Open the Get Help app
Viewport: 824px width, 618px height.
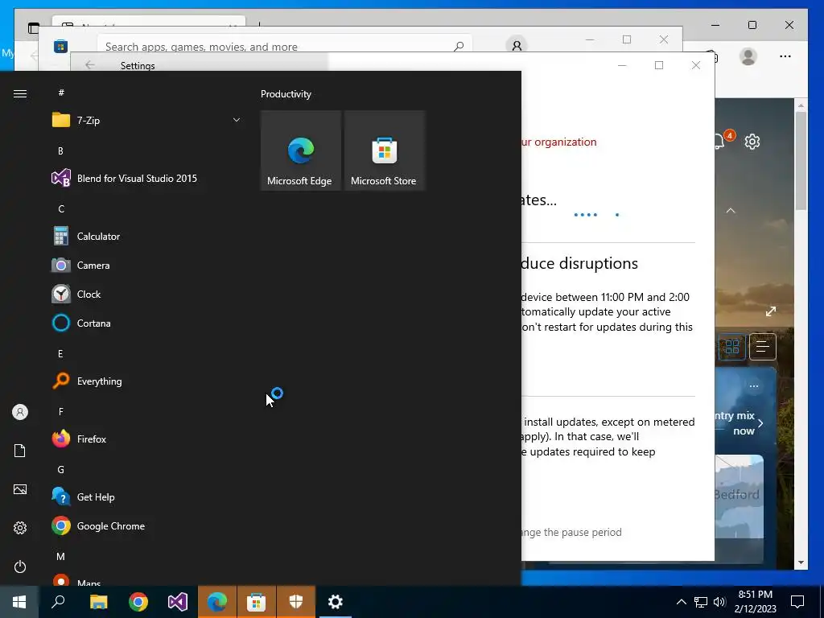(146, 497)
